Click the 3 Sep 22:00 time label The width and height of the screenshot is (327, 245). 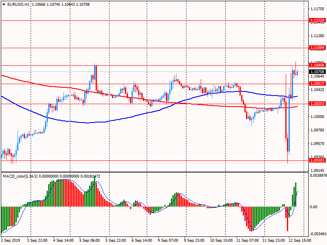[37, 241]
